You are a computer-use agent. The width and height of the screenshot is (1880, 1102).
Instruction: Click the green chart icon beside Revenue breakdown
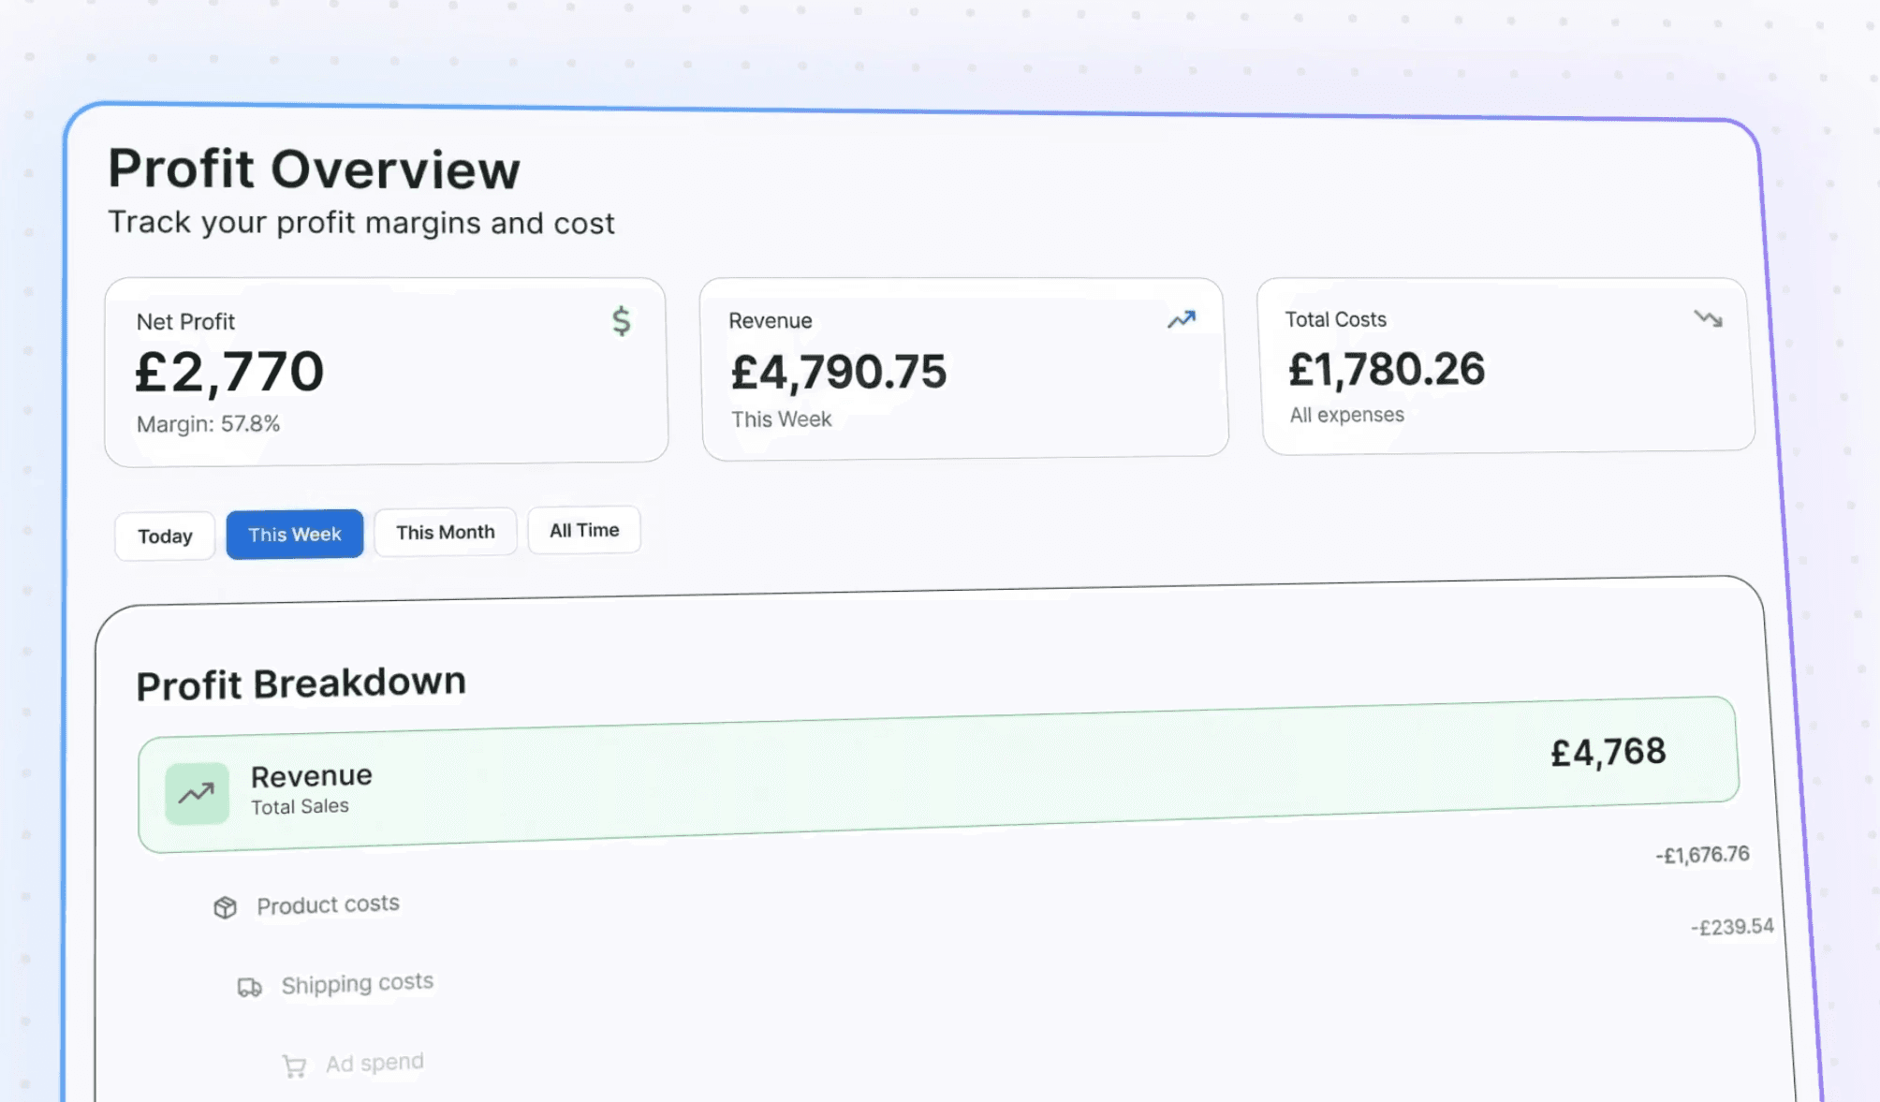point(196,793)
